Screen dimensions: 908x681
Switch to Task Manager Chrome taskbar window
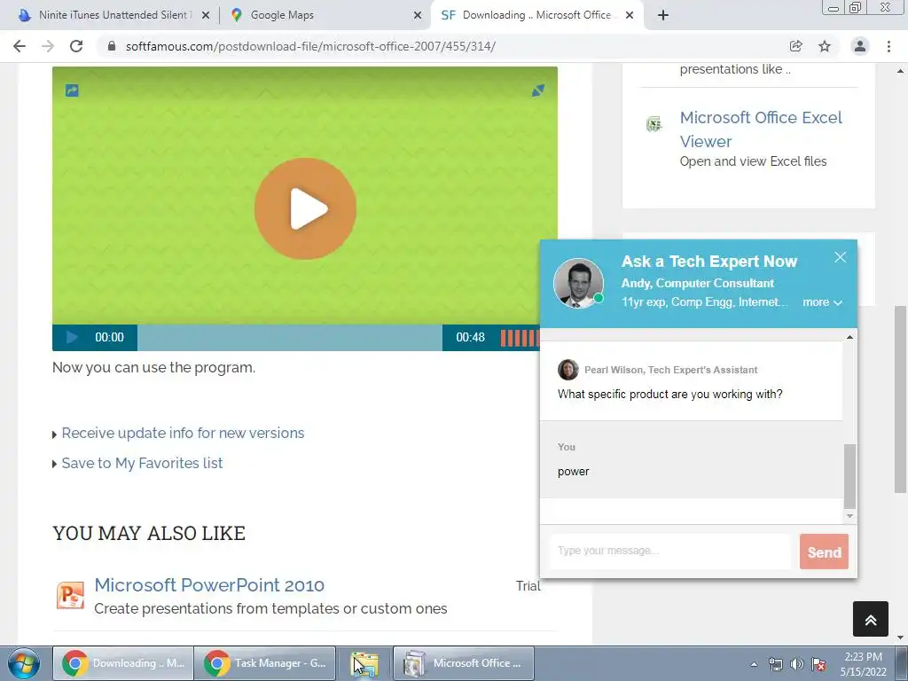[264, 663]
